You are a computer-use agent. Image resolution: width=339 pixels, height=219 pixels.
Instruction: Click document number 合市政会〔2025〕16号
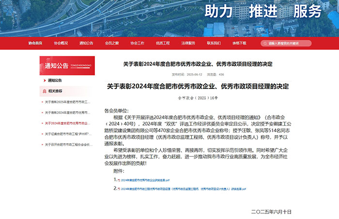198,98
